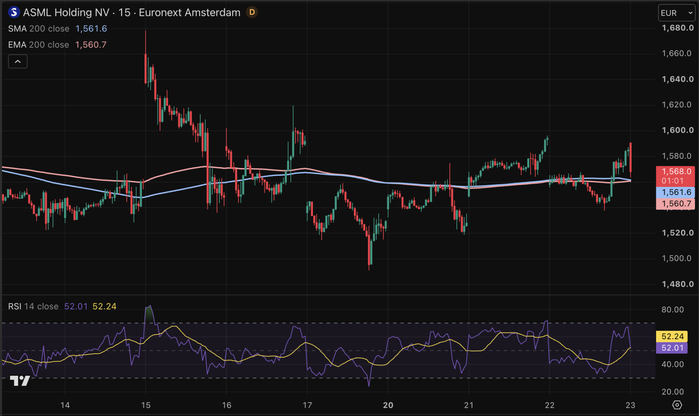699x416 pixels.
Task: Select the SMA 200 close indicator
Action: tap(39, 29)
